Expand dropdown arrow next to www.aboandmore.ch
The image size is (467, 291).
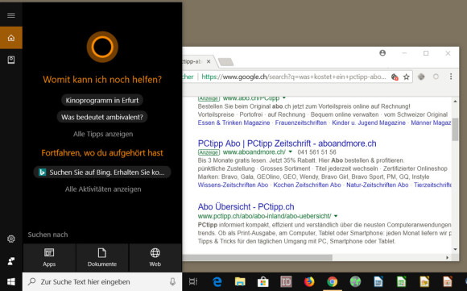pos(291,152)
